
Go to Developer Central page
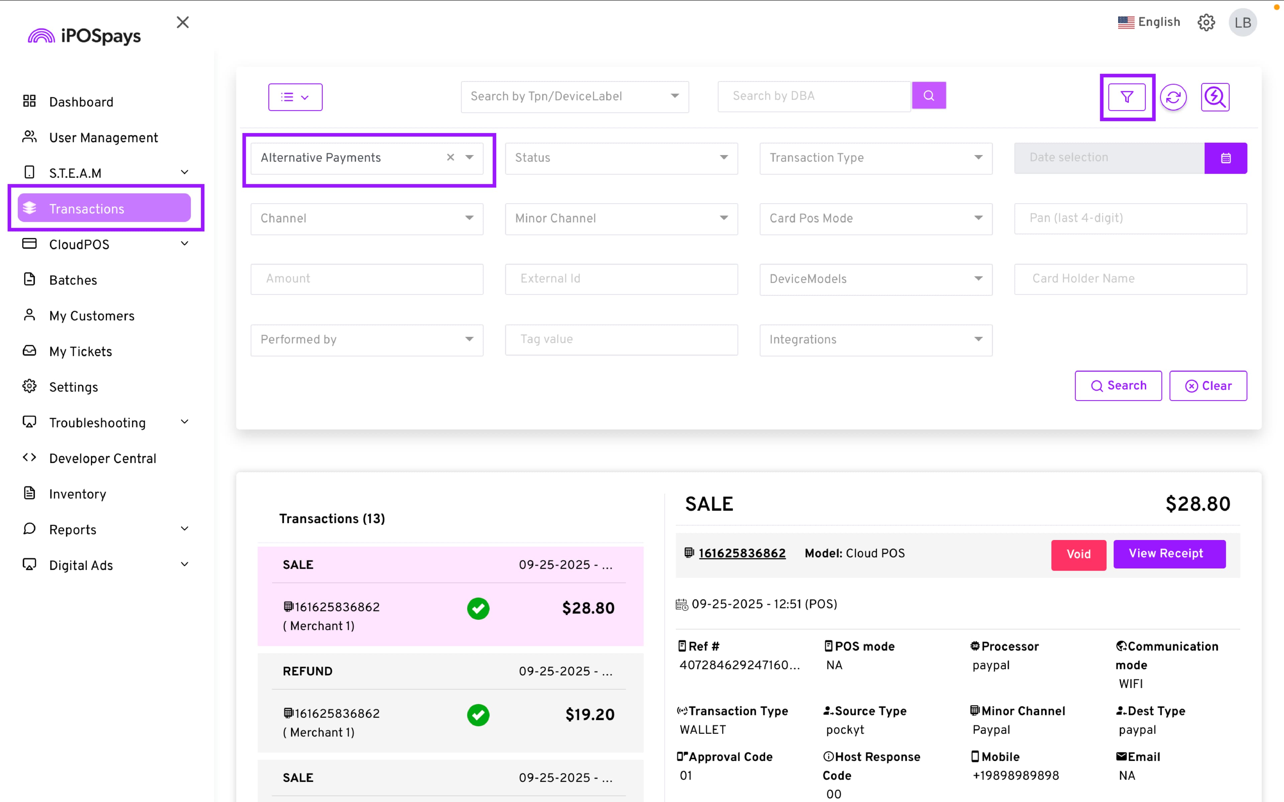pos(102,458)
